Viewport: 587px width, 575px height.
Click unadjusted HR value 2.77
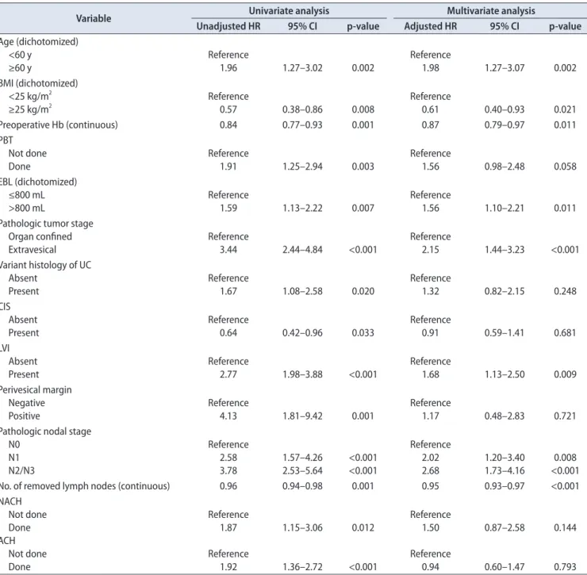click(228, 374)
